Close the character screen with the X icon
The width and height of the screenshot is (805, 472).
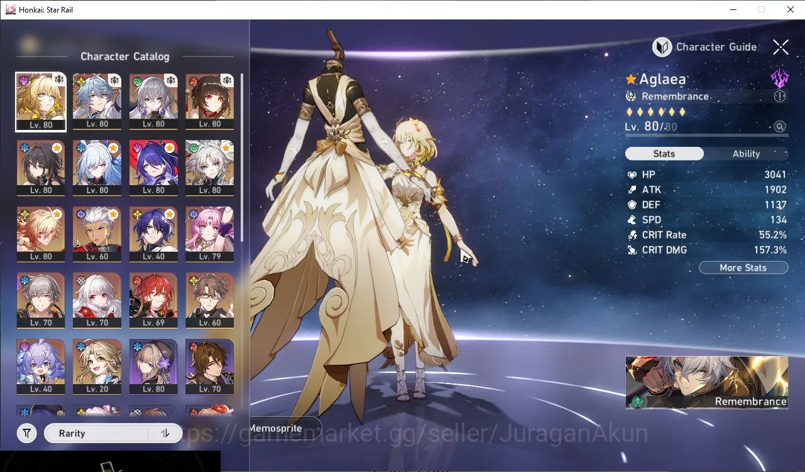pyautogui.click(x=780, y=47)
